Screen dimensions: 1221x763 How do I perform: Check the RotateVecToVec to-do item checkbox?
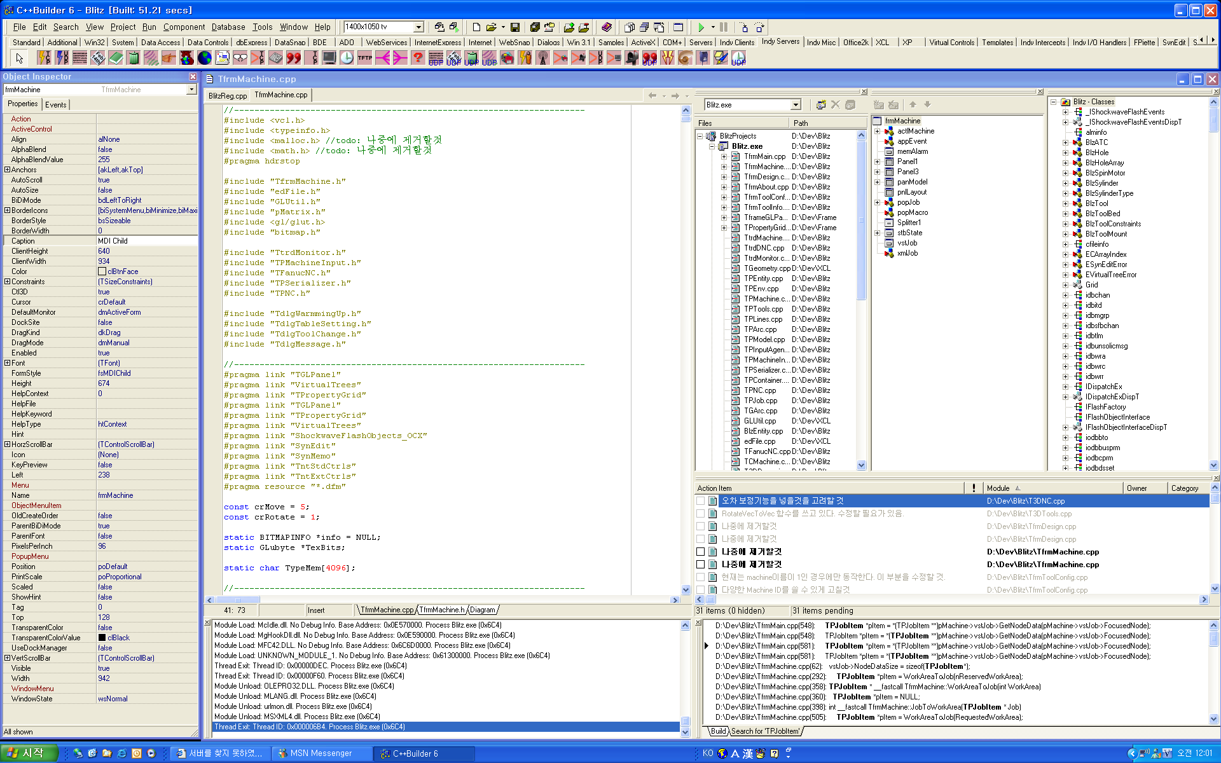(x=700, y=514)
